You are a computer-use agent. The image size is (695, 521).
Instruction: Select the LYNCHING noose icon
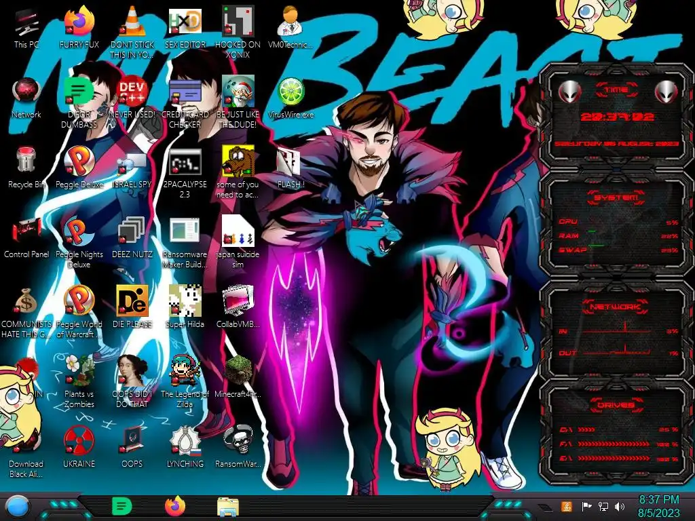(185, 440)
